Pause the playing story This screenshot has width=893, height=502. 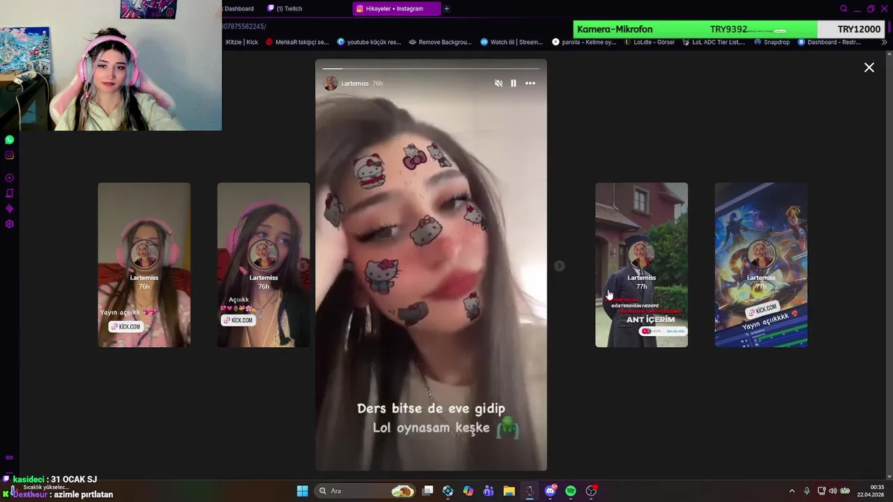pos(513,83)
